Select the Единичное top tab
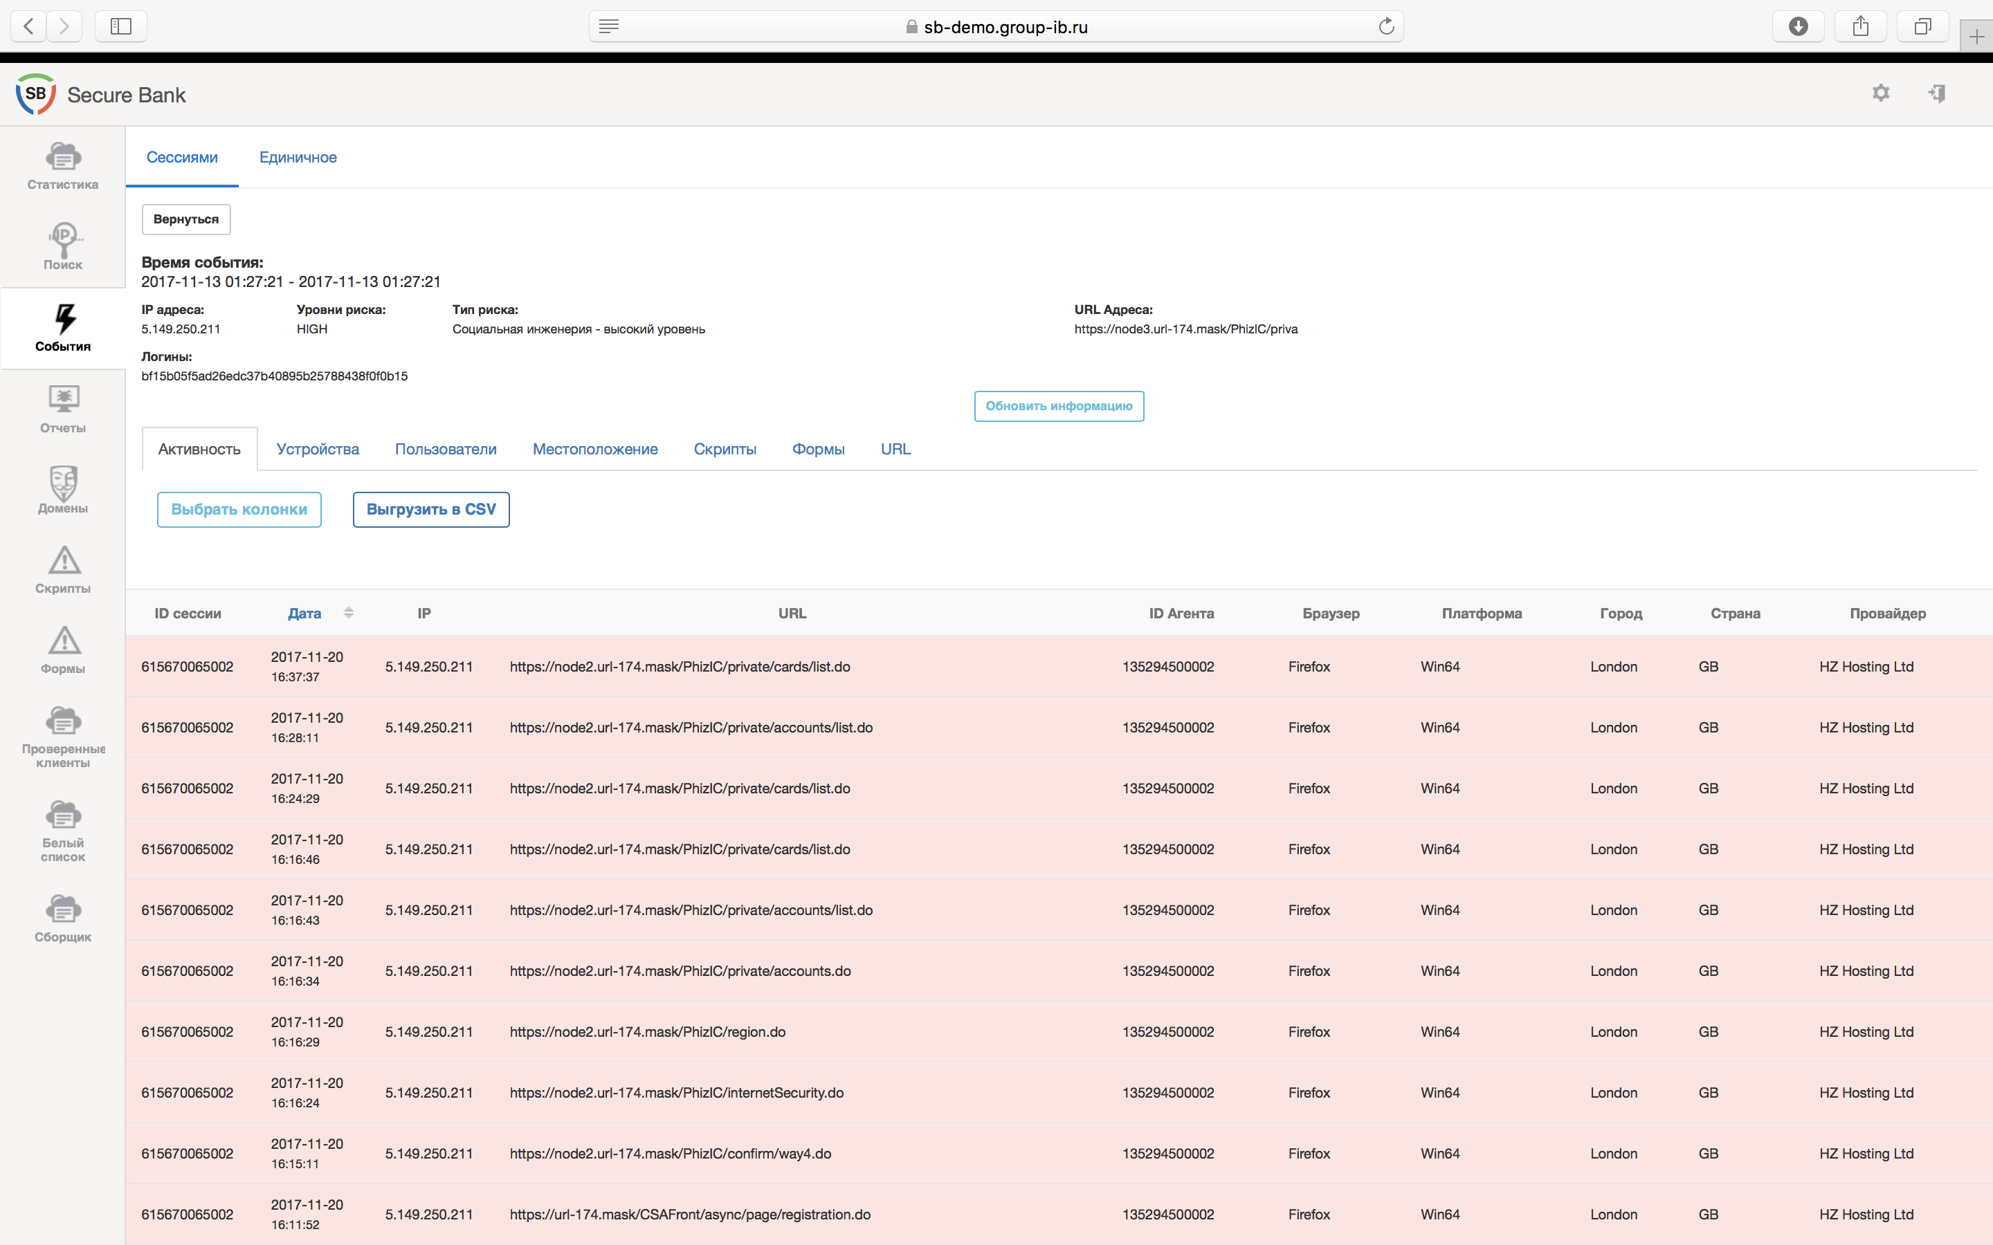Screen dimensions: 1993x1245 tap(298, 157)
